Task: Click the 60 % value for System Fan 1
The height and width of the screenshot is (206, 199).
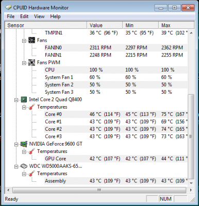Action: click(x=95, y=77)
